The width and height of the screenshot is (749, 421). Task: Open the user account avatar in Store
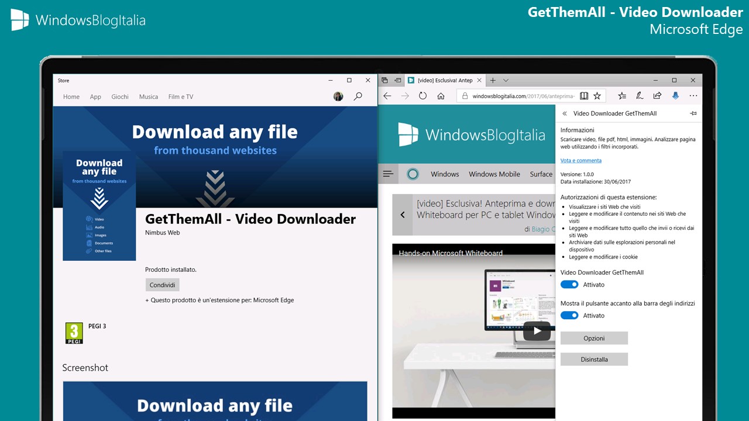coord(338,96)
